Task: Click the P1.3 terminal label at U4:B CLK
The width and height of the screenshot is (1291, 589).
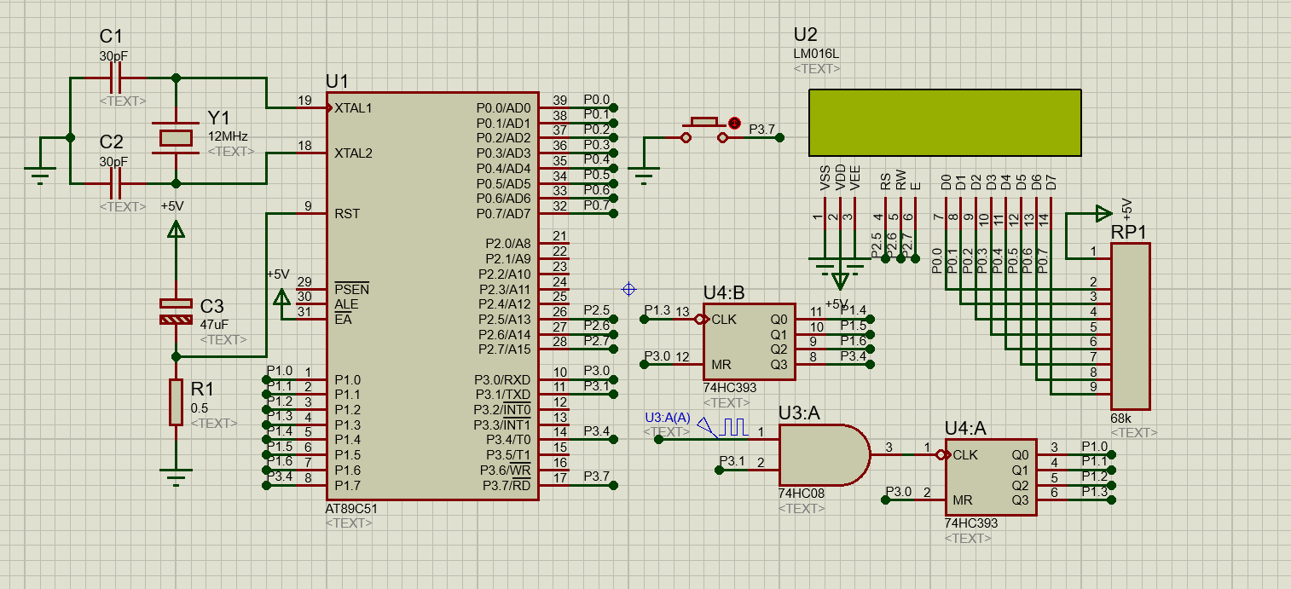Action: coord(657,310)
